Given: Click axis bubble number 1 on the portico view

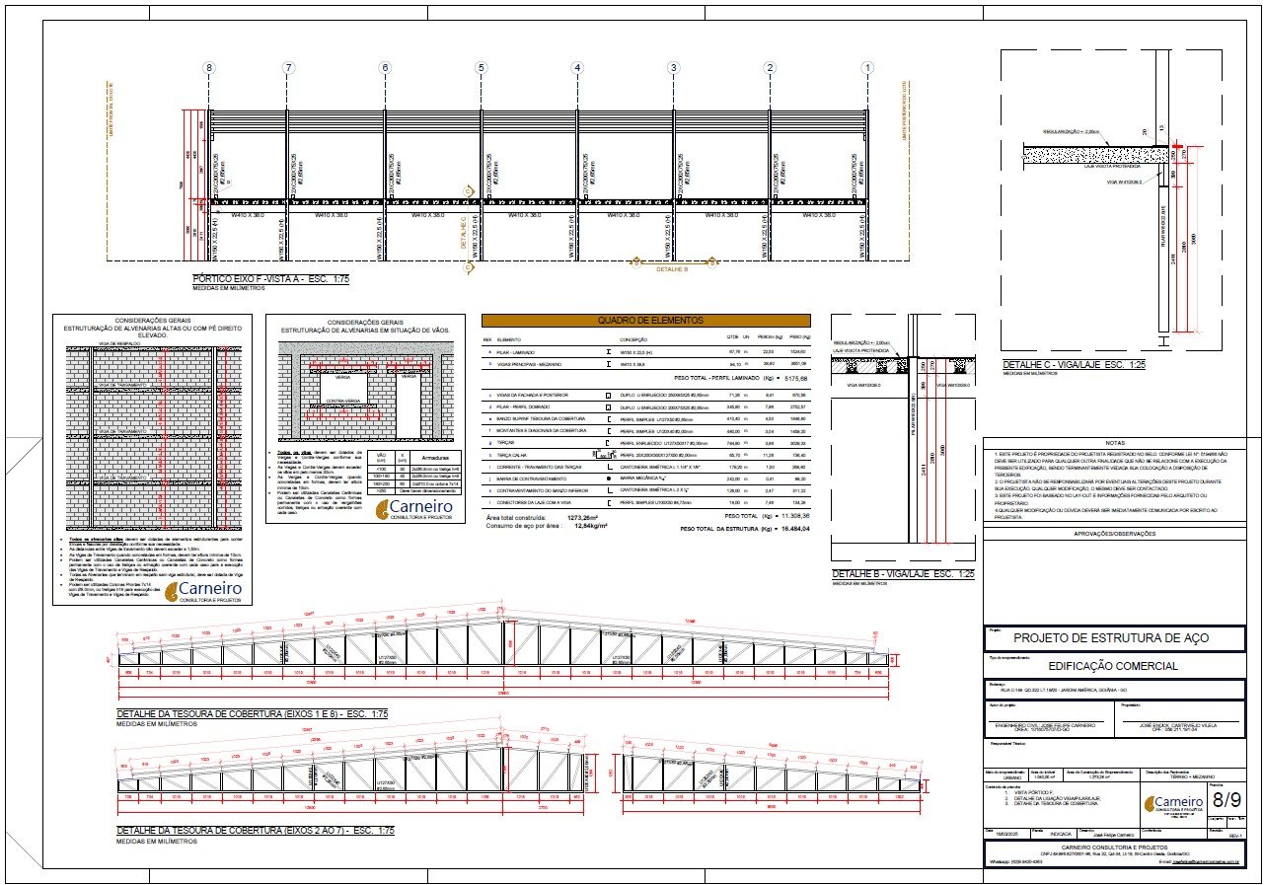Looking at the screenshot, I should point(867,68).
